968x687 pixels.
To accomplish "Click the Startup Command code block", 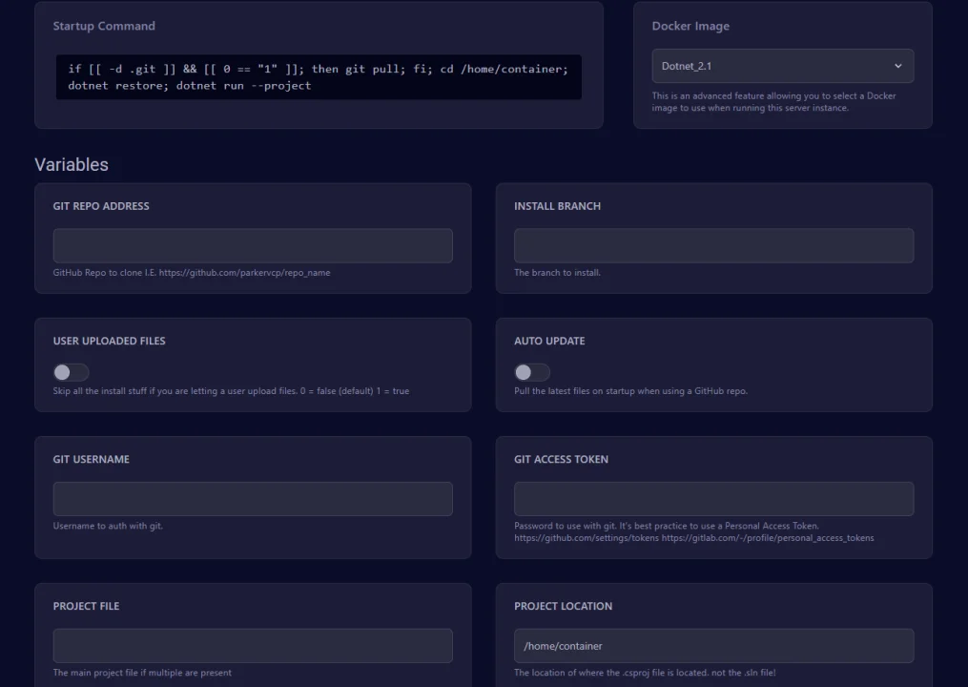I will tap(319, 77).
